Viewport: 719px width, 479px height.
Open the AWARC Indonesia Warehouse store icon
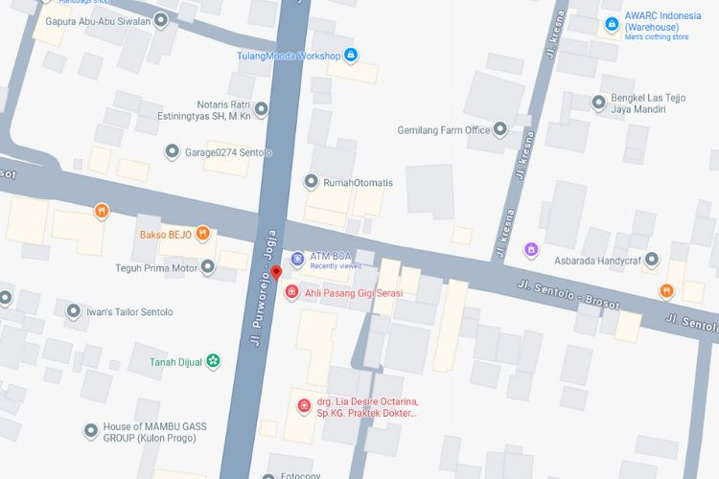pos(612,24)
